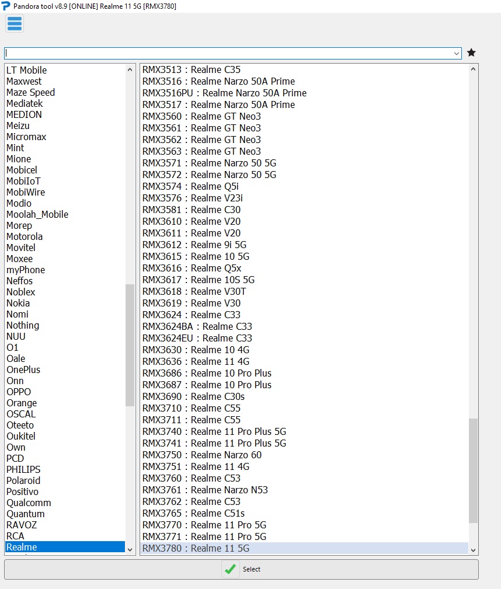Click the favorites star icon
Screen dimensions: 501x589
[471, 53]
